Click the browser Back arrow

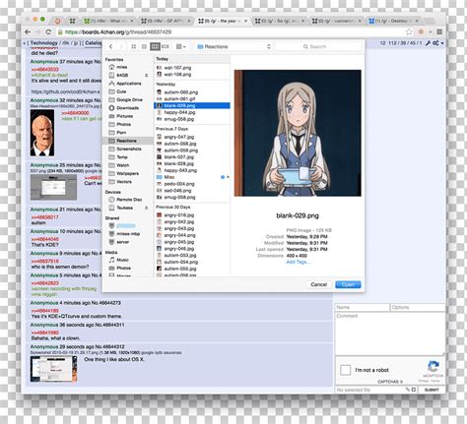click(x=28, y=31)
